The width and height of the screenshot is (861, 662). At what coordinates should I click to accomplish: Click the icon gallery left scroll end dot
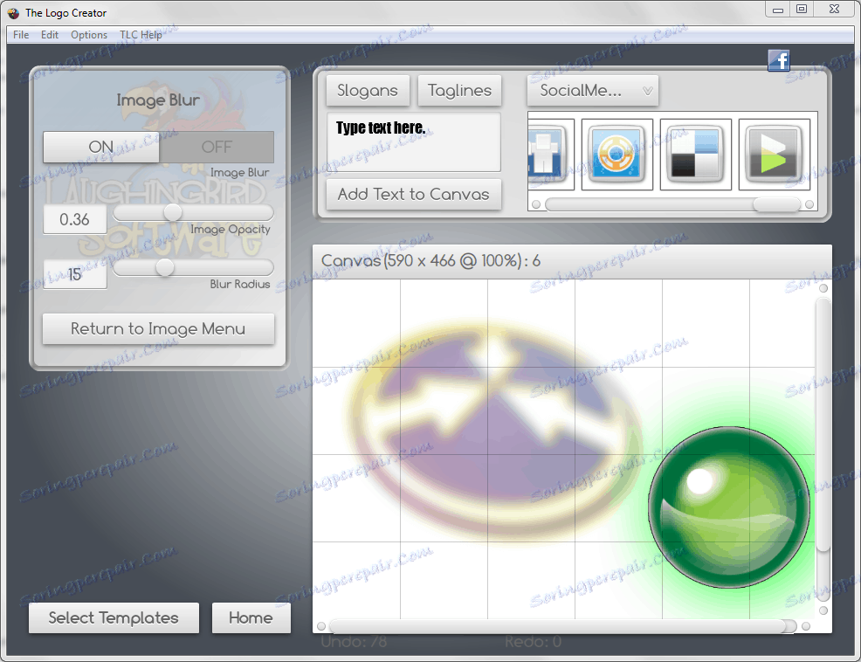click(536, 205)
